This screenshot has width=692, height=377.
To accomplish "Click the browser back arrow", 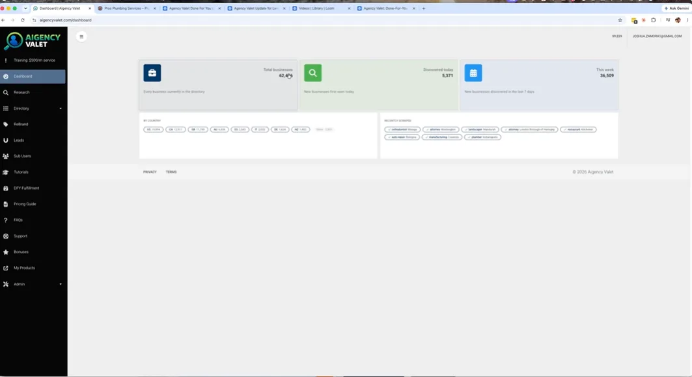I will tap(3, 20).
